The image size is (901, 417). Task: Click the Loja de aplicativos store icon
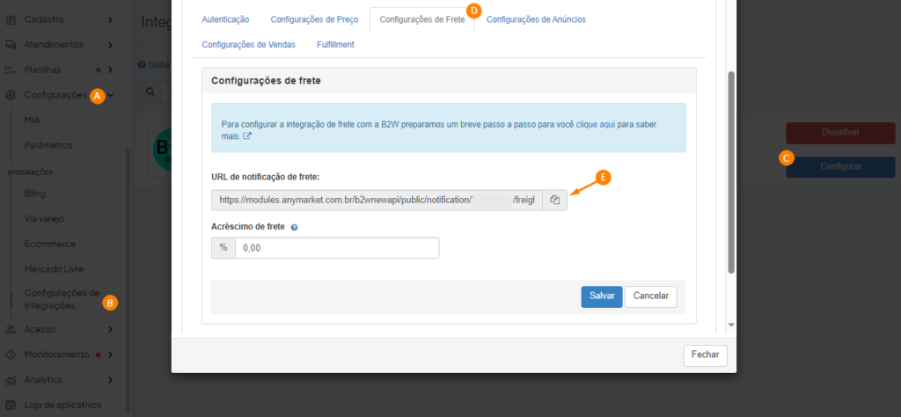click(11, 405)
